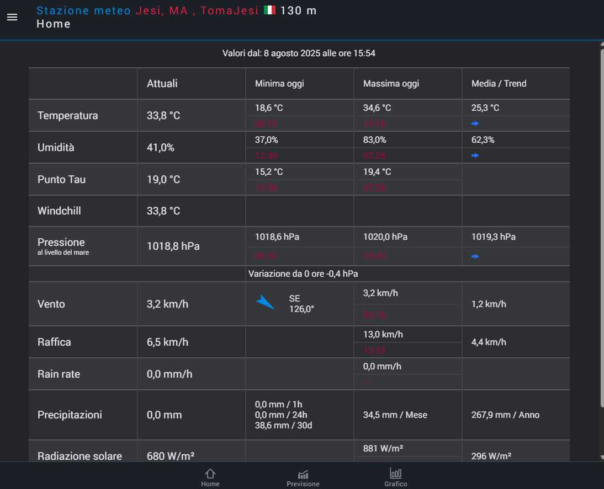Click the 30-day rain 38,6 mm / 30d

[x=284, y=425]
